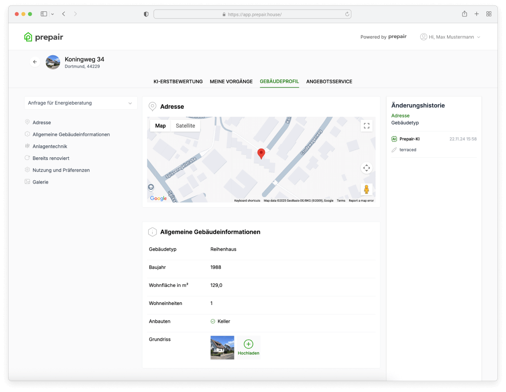The height and width of the screenshot is (392, 506).
Task: Open Nutzung und Präferenzen section
Action: (61, 170)
